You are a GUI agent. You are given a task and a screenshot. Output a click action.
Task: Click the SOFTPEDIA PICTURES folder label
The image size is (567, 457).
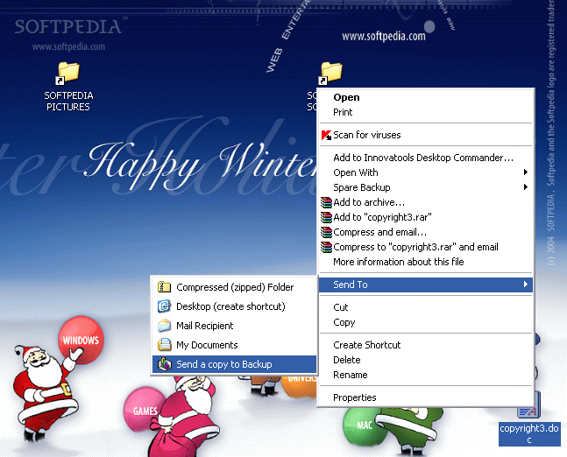[x=68, y=102]
